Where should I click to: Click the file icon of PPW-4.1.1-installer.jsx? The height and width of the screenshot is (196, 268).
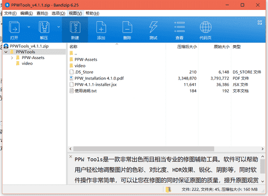[x=72, y=85]
